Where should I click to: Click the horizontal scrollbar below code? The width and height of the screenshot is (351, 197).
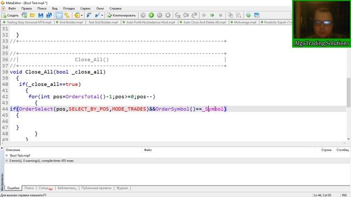173,143
